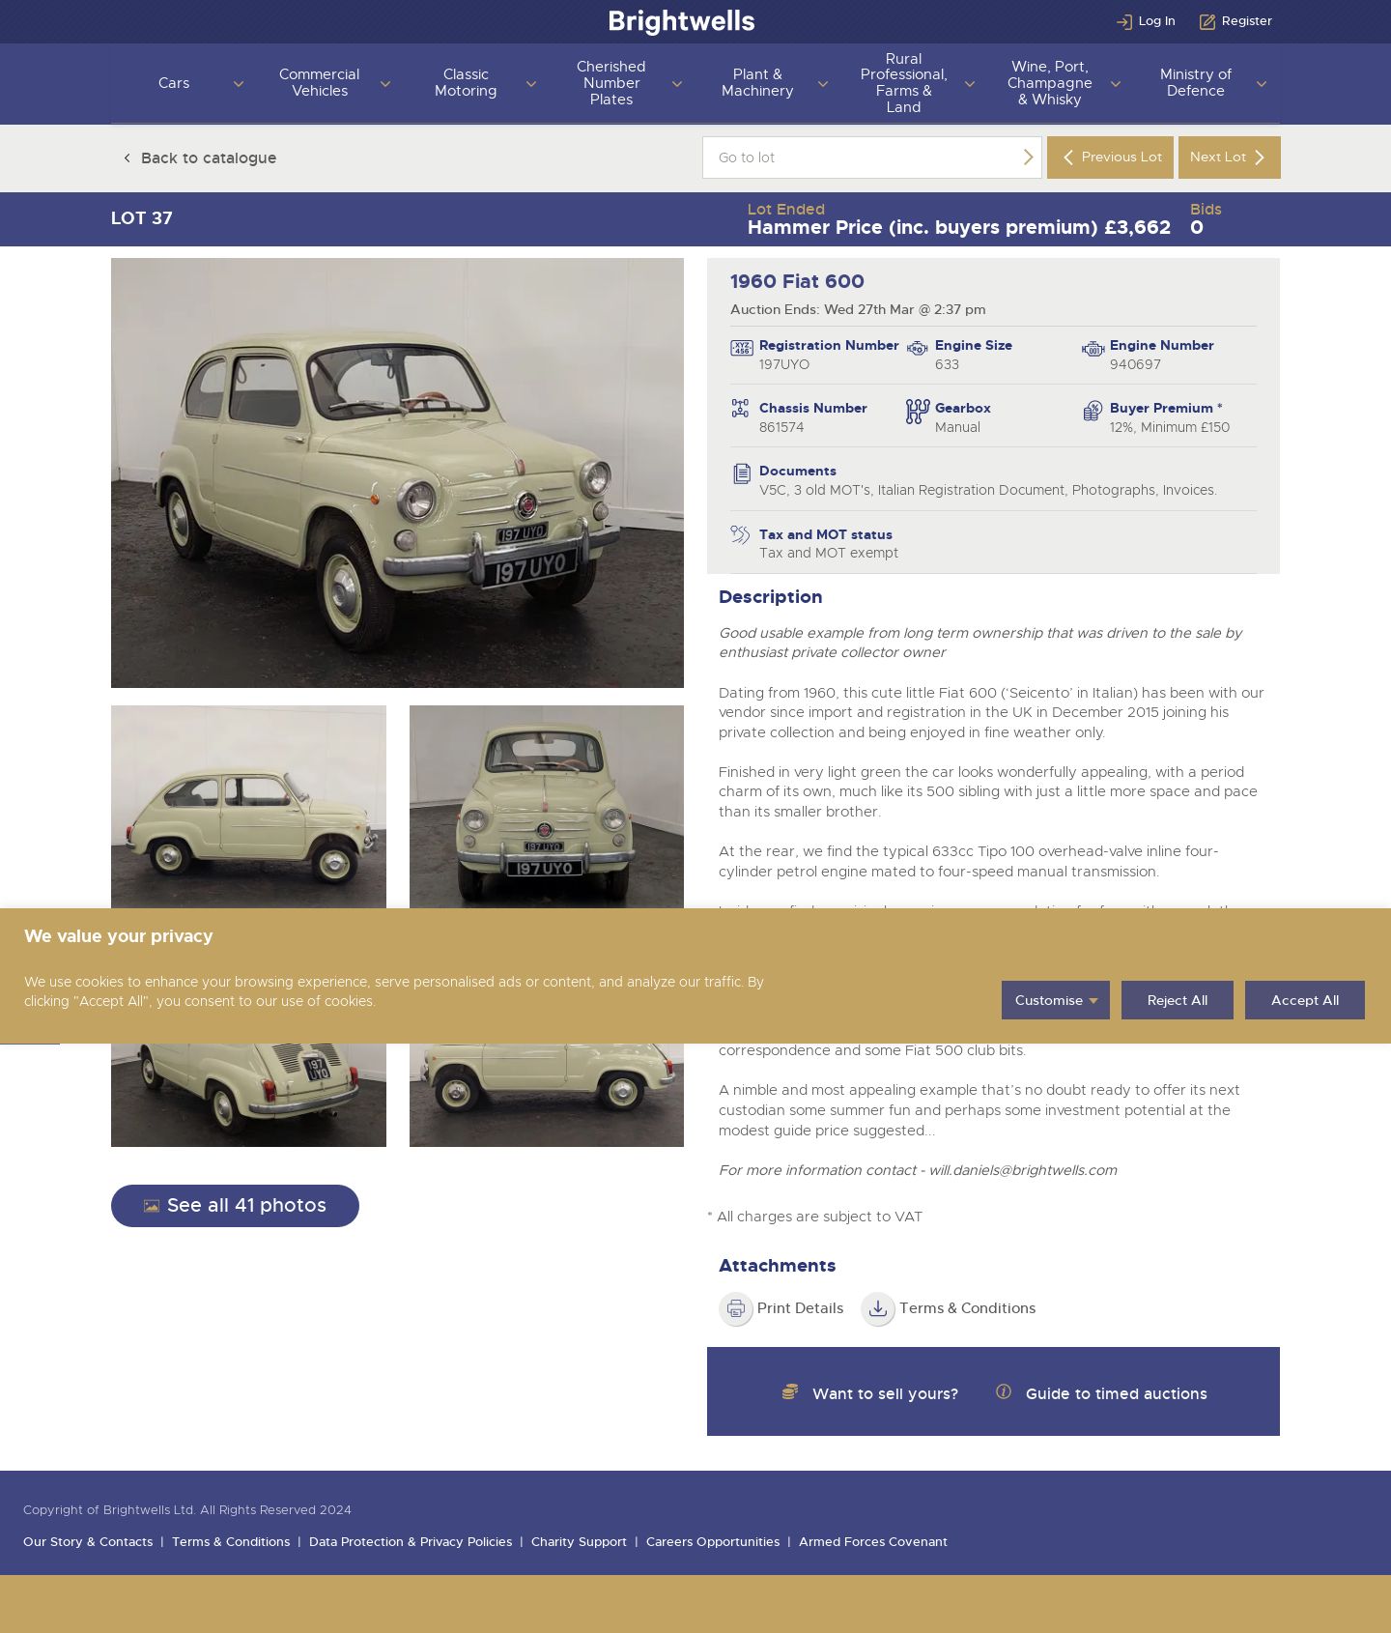This screenshot has height=1633, width=1391.
Task: Expand the Cars menu chevron
Action: [239, 84]
